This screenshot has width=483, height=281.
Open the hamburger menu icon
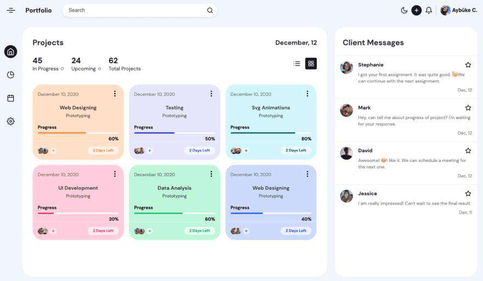[x=11, y=10]
